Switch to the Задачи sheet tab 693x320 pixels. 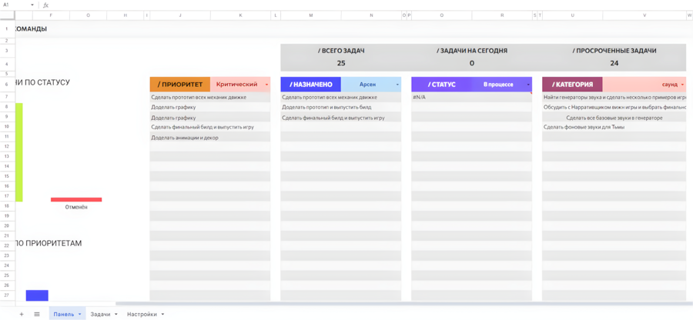point(100,315)
